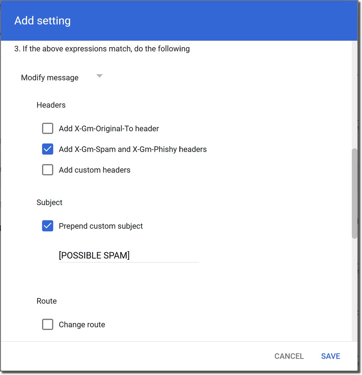Enable the Add X-Gm-Original-To header checkbox
Image resolution: width=362 pixels, height=375 pixels.
tap(48, 129)
